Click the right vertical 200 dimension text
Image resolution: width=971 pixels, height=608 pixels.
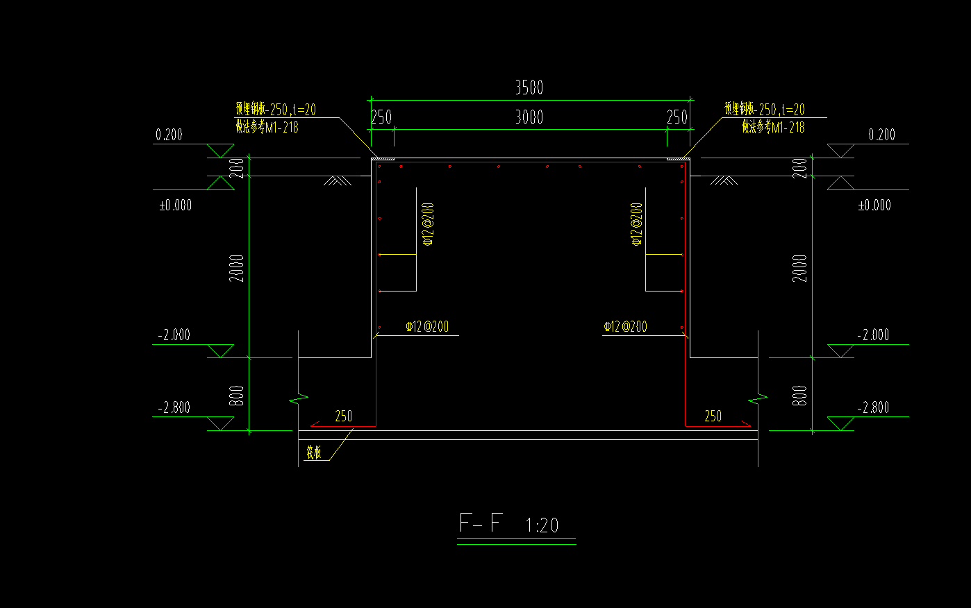[800, 168]
